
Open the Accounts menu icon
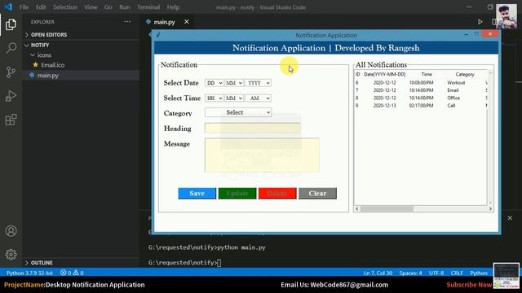click(11, 231)
